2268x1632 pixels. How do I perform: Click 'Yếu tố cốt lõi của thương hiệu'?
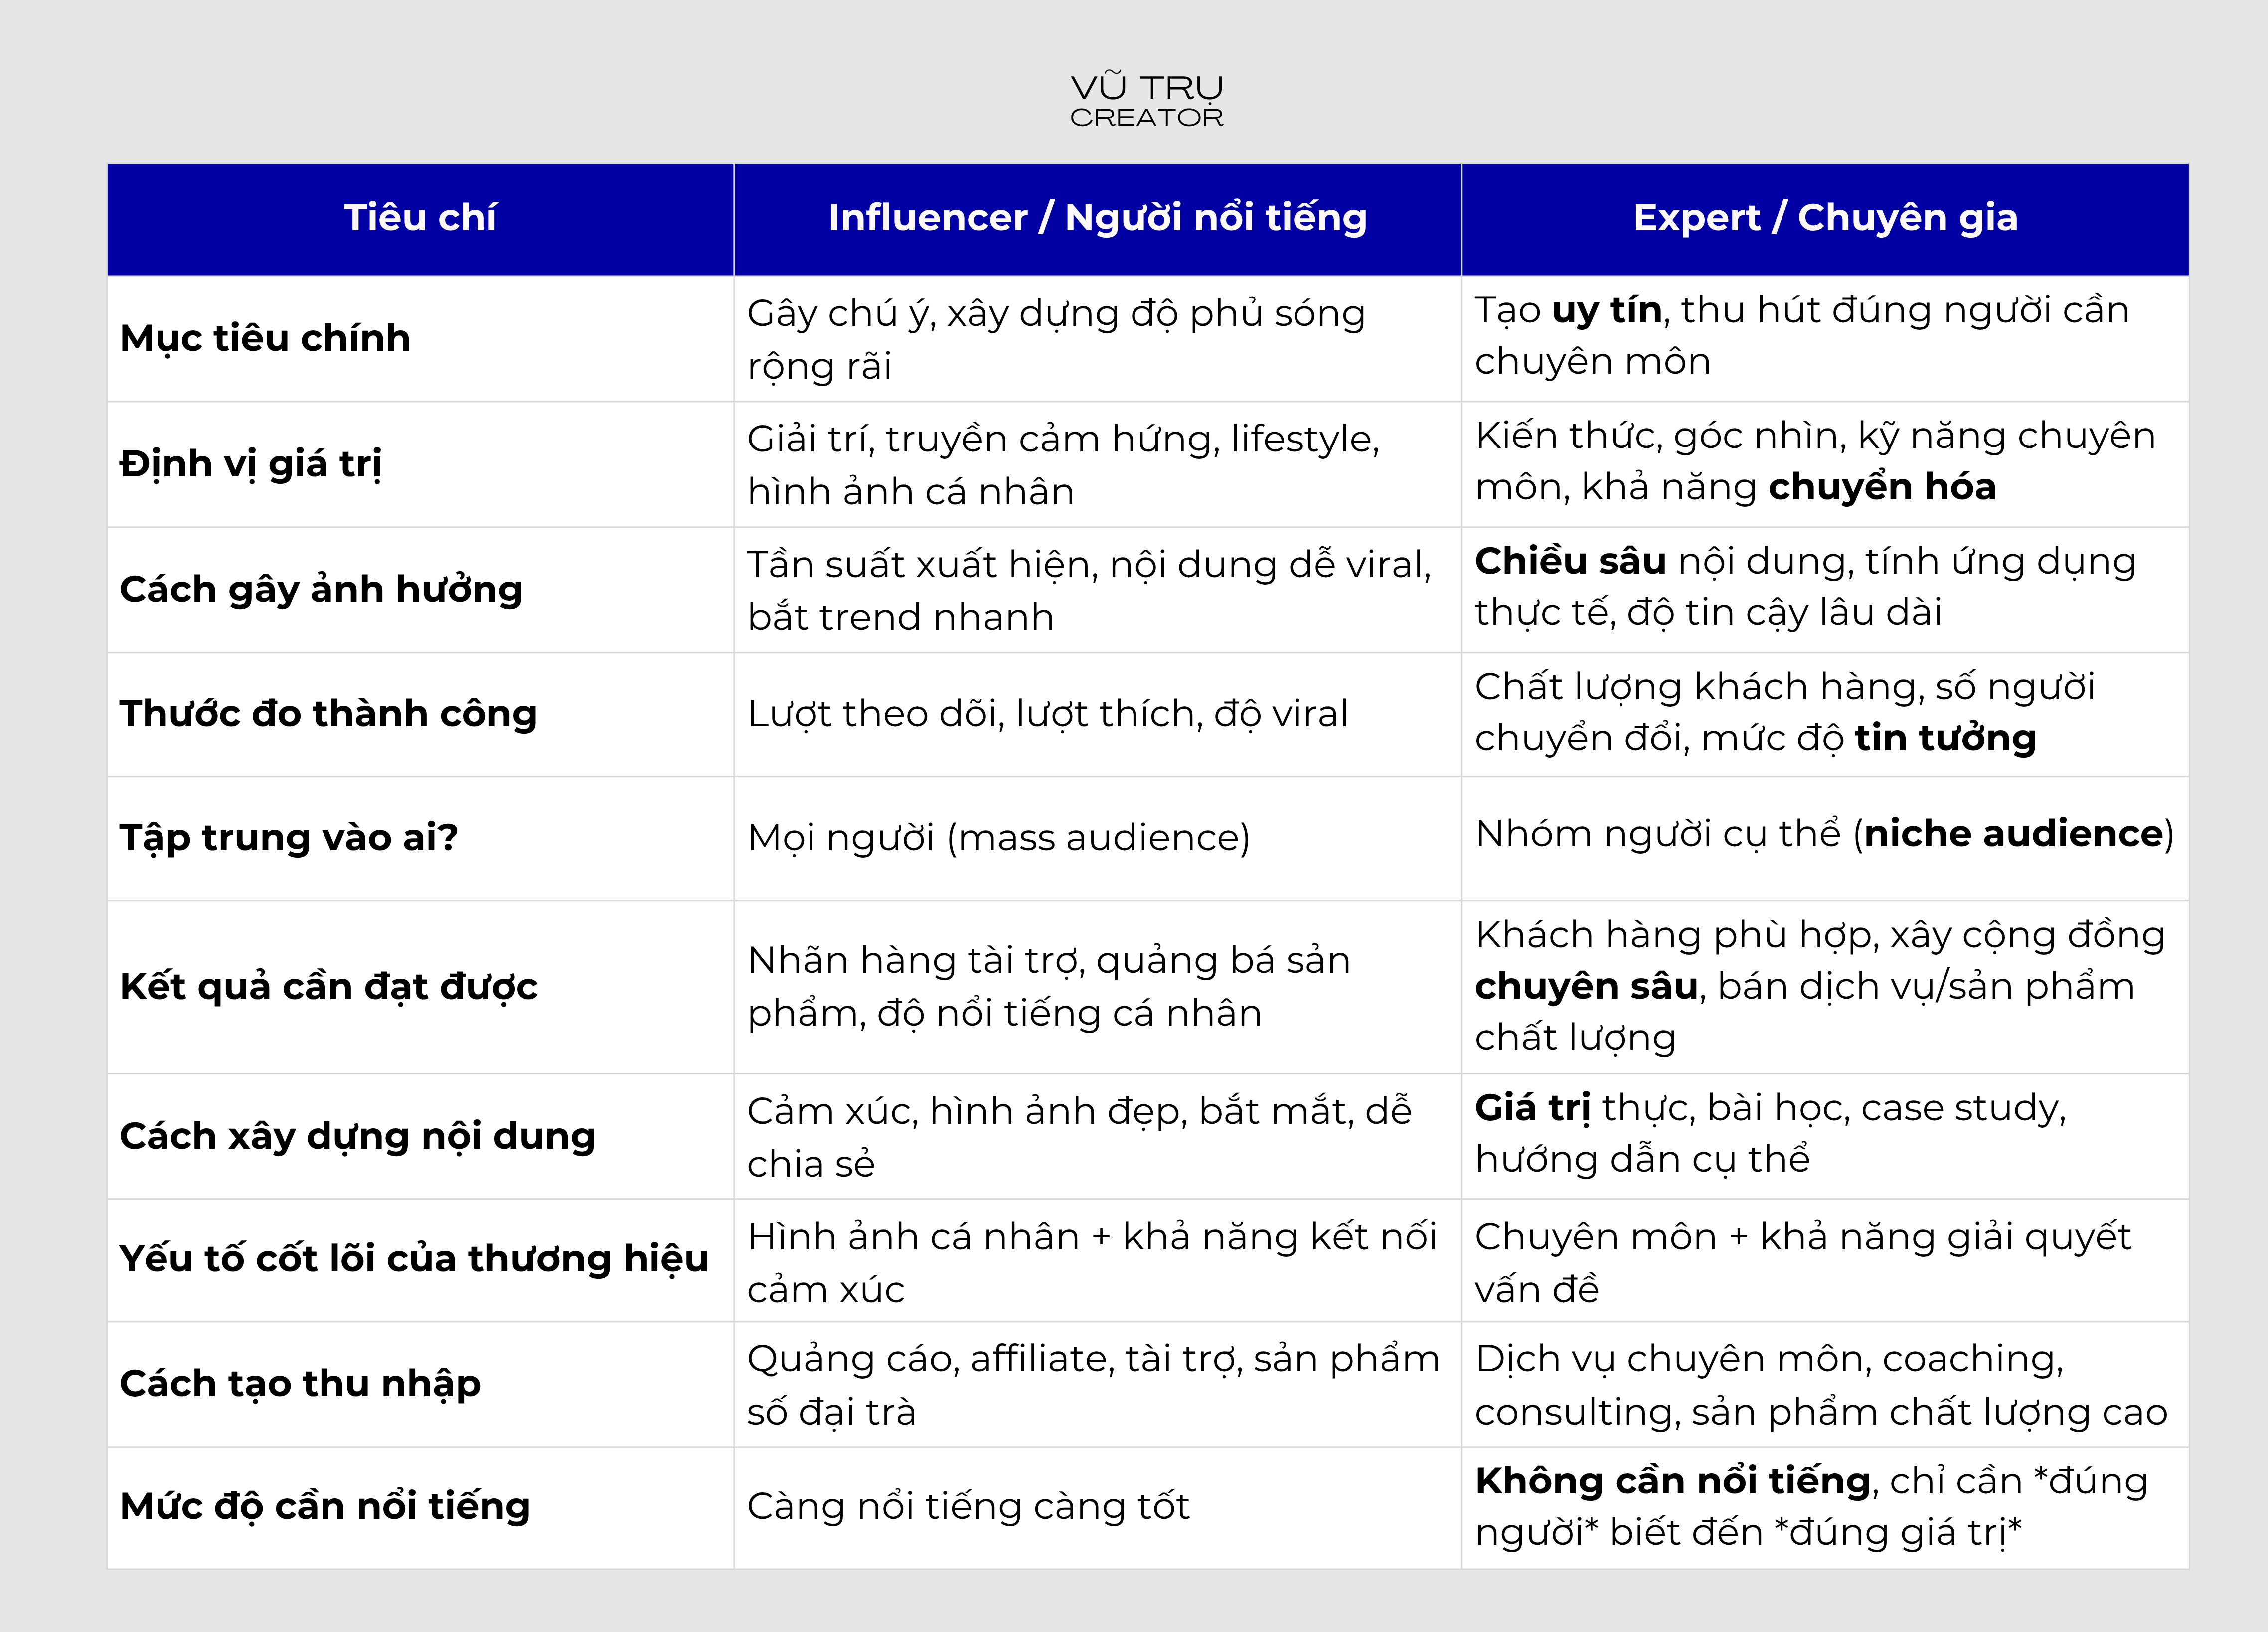[x=413, y=1259]
